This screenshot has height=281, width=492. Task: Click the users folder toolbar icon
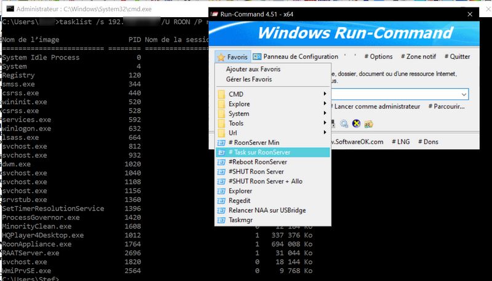click(x=368, y=124)
